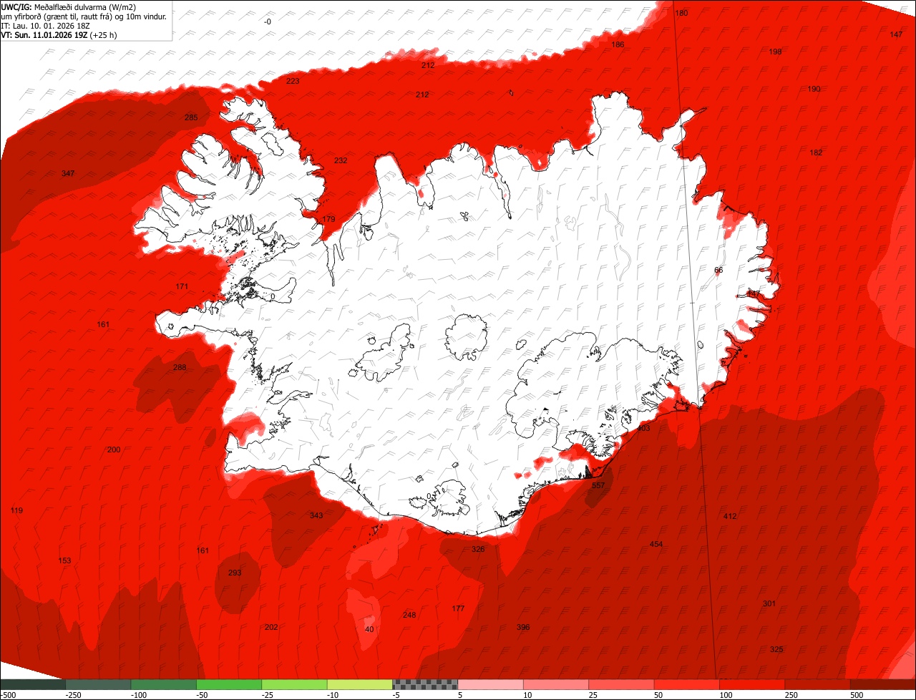The height and width of the screenshot is (700, 916).
Task: Pick the 100 to 250 legend swatch
Action: pos(752,684)
